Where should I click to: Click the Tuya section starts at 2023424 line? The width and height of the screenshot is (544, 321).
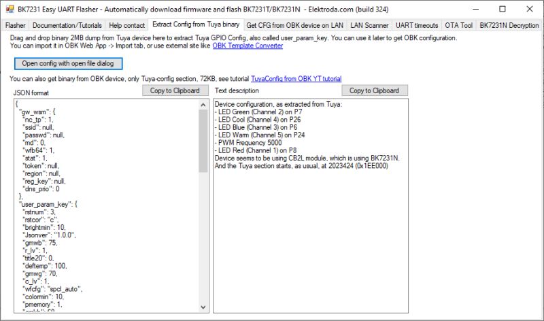point(301,166)
